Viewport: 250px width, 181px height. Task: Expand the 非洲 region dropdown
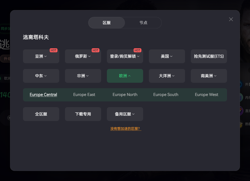click(83, 76)
